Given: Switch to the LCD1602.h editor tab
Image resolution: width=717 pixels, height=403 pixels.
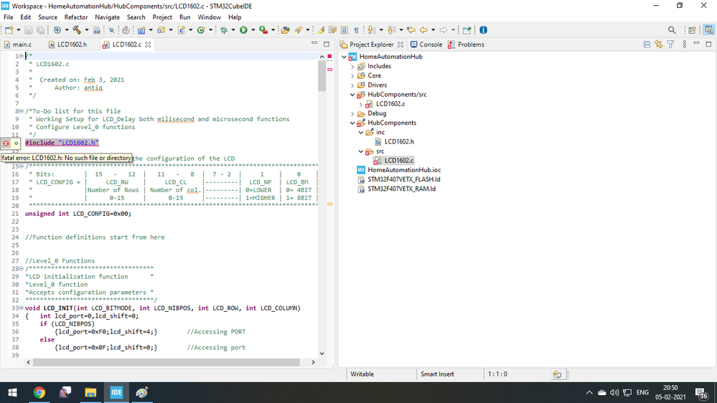Looking at the screenshot, I should coord(67,44).
